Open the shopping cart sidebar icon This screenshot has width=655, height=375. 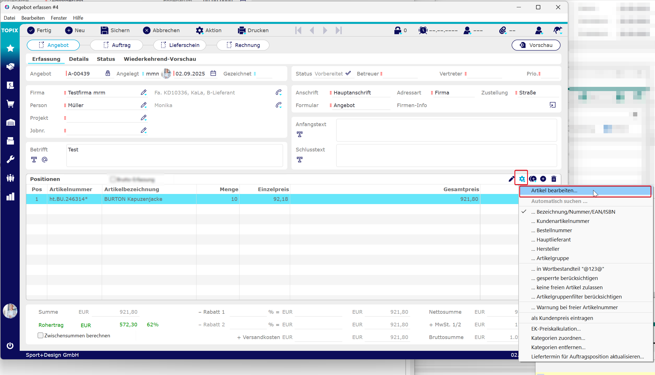[10, 104]
